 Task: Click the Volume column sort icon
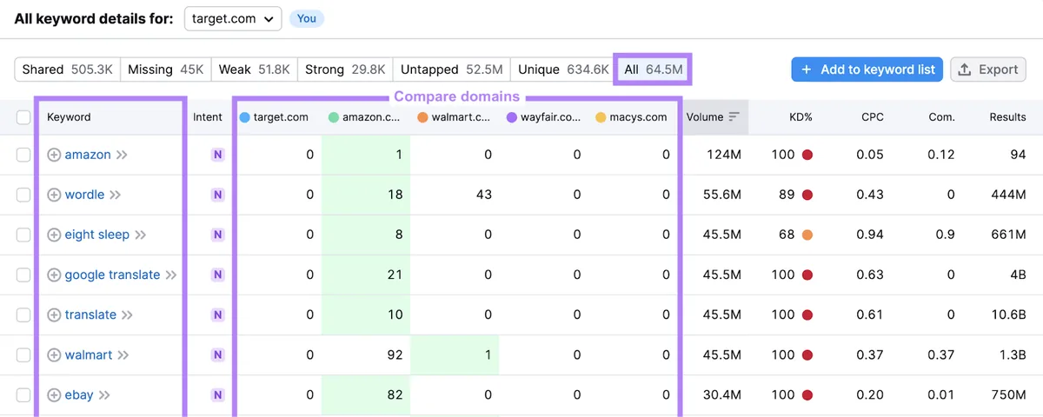pyautogui.click(x=734, y=116)
